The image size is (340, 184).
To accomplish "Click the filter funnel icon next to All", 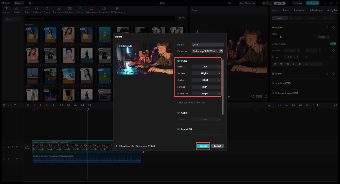I will 184,18.
